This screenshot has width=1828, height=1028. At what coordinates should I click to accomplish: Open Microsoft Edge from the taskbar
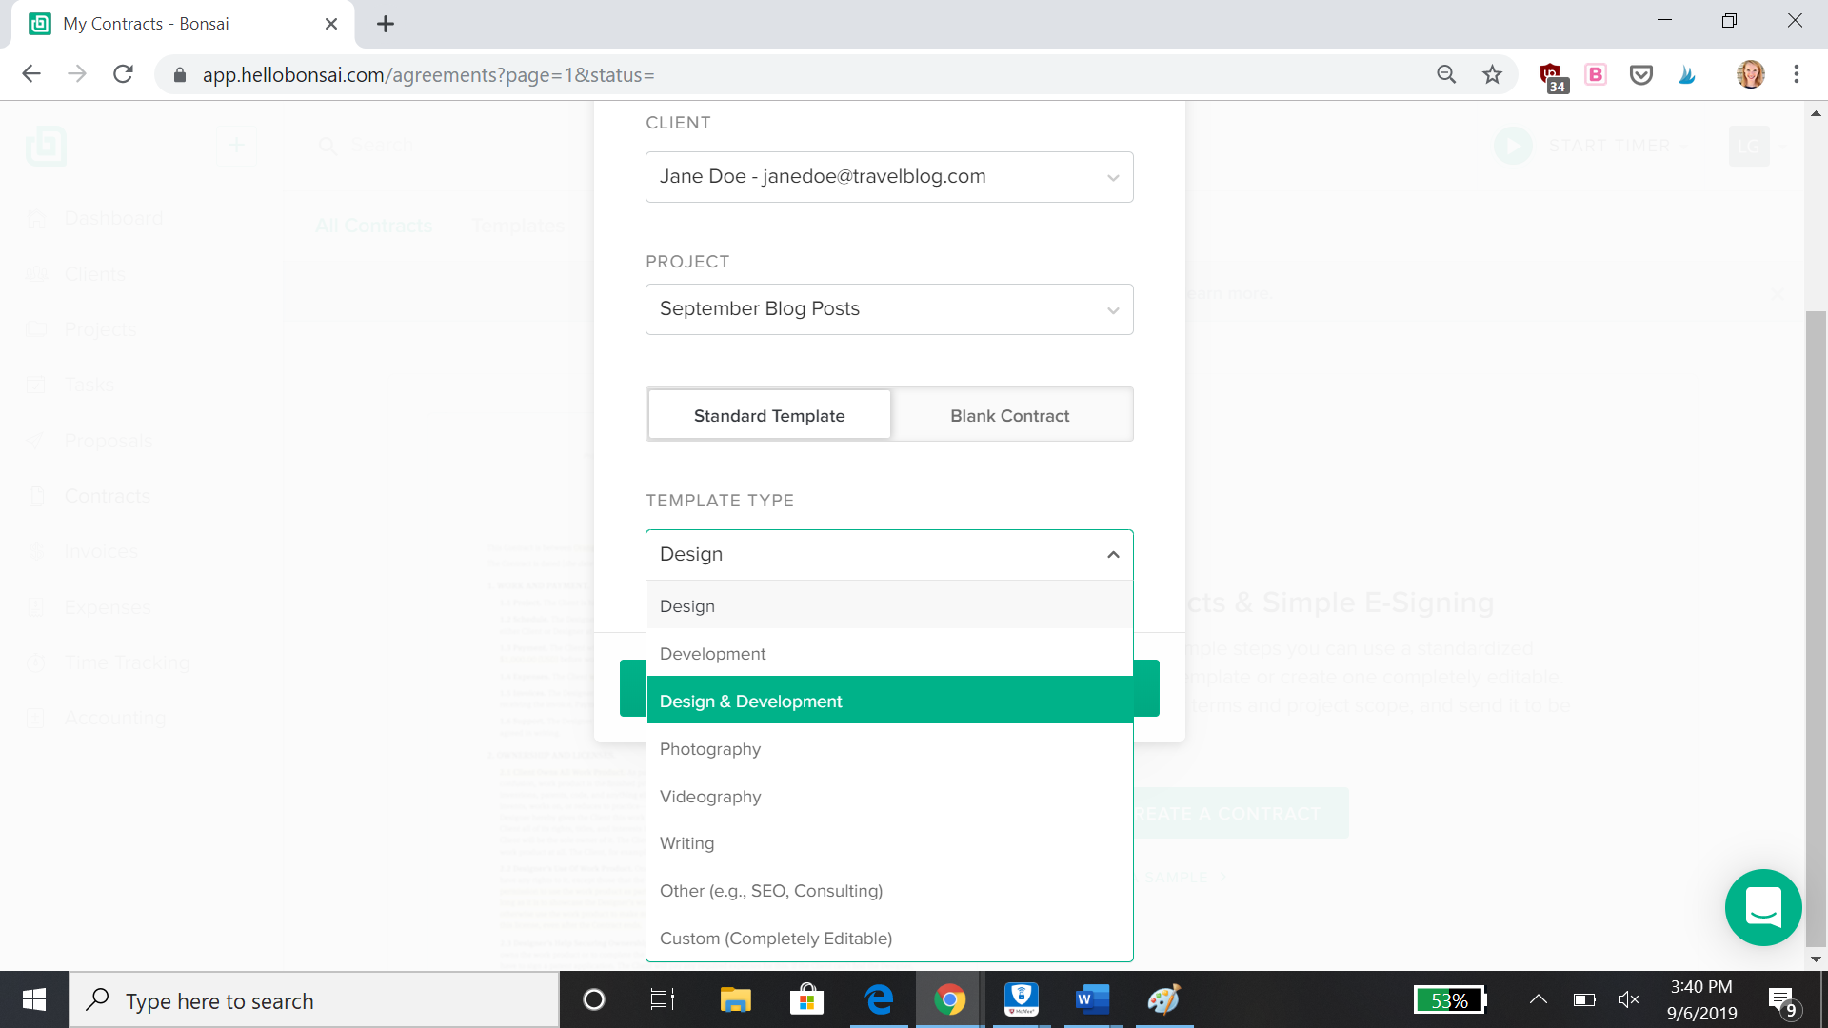(879, 999)
